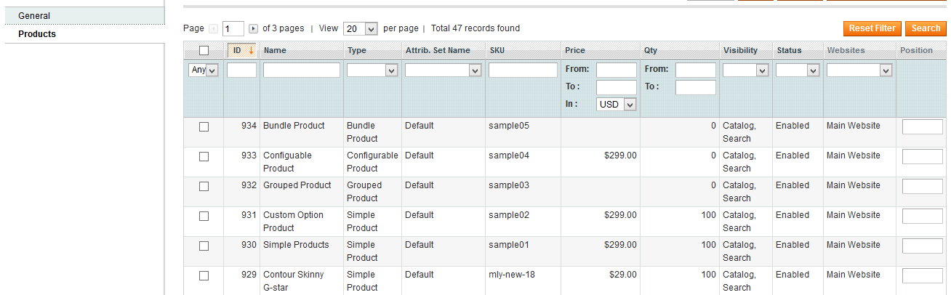
Task: Expand the Type filter dropdown
Action: (372, 70)
